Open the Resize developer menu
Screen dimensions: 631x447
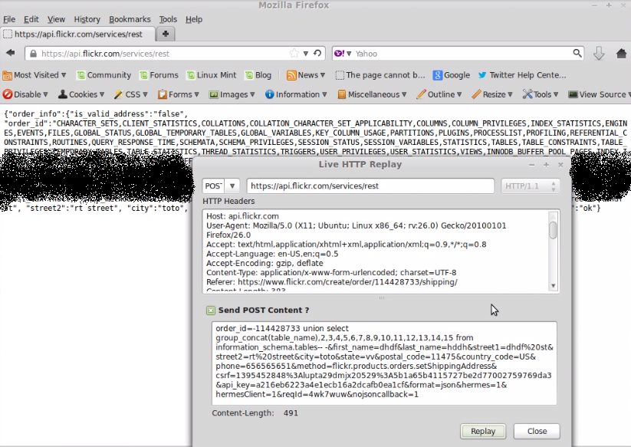pyautogui.click(x=492, y=94)
